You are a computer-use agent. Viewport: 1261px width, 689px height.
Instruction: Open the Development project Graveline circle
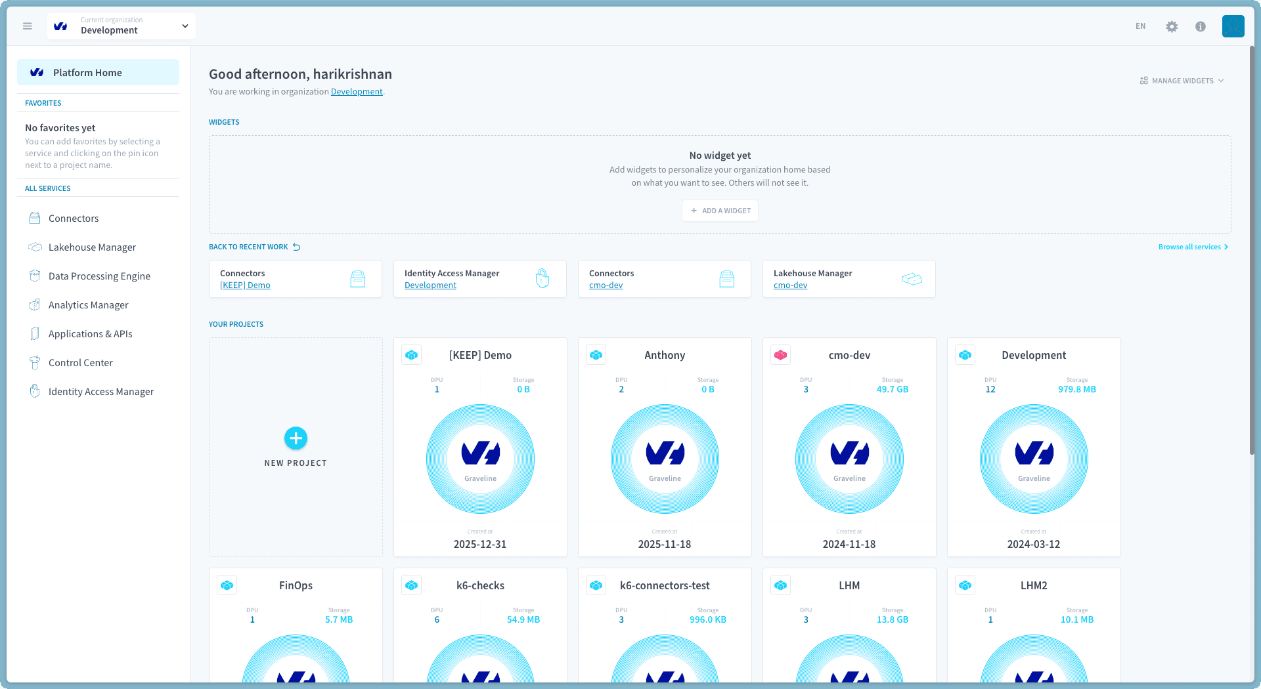click(x=1034, y=459)
